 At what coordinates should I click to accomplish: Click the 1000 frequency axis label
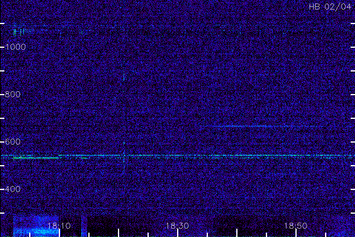click(x=15, y=47)
